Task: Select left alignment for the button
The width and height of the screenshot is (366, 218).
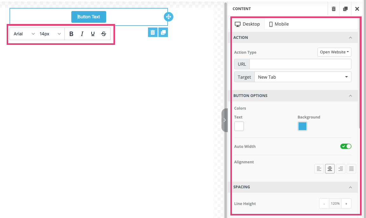Action: [319, 169]
